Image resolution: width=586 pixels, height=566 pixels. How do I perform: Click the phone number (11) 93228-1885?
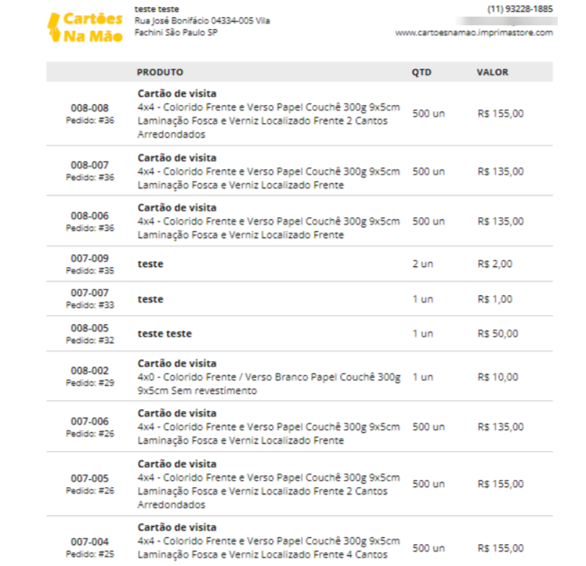[x=520, y=9]
